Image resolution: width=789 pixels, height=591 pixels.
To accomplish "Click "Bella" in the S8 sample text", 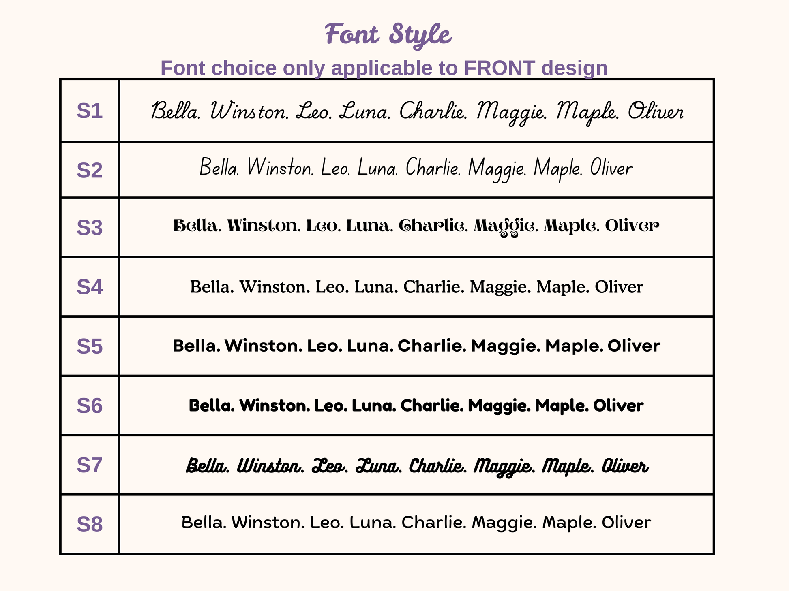I will pos(203,523).
